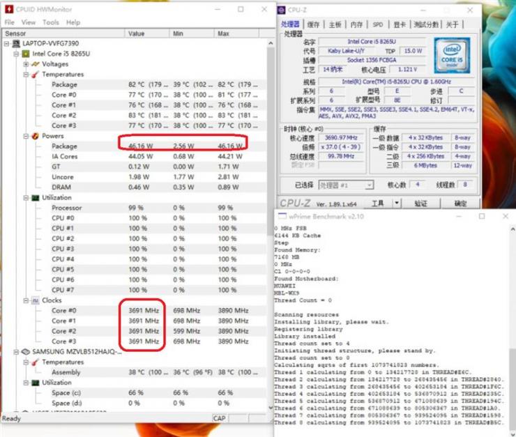Collapse the Clocks section

click(26, 300)
